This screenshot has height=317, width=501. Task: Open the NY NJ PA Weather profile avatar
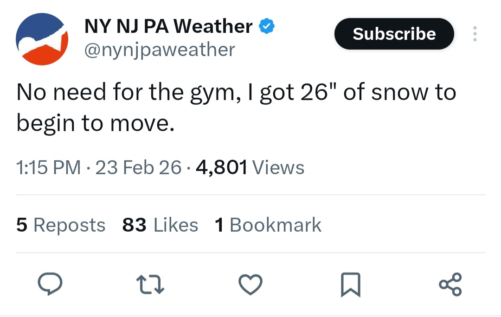pyautogui.click(x=42, y=39)
